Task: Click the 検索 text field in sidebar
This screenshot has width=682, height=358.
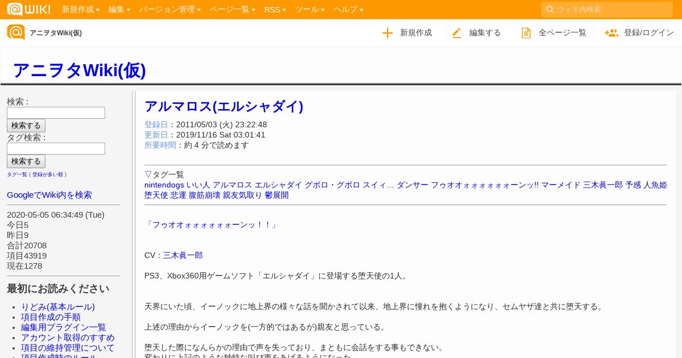Action: coord(56,113)
